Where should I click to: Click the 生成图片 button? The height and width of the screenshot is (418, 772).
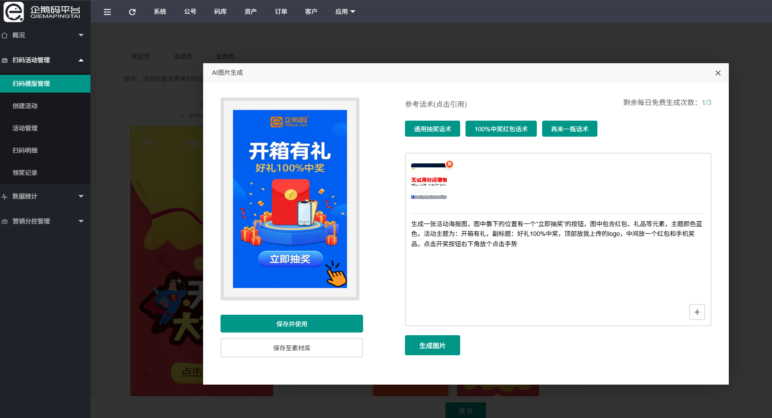(x=432, y=345)
